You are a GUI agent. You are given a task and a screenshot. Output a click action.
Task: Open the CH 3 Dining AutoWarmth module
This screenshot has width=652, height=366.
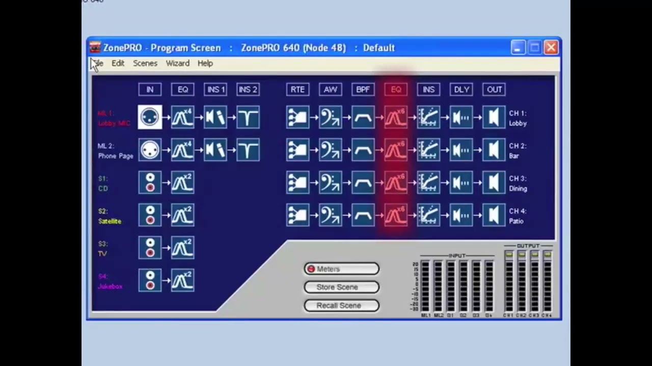[x=330, y=182]
